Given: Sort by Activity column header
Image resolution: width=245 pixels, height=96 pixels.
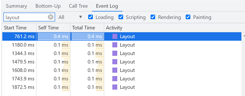Looking at the screenshot, I should click(x=173, y=28).
